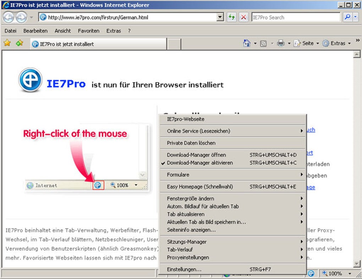362x279 pixels.
Task: Open recent pages dropdown beside Forward button
Action: coord(31,17)
